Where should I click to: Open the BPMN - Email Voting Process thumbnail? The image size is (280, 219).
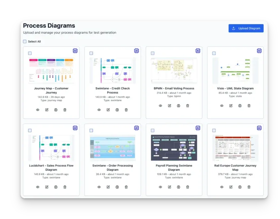point(174,70)
